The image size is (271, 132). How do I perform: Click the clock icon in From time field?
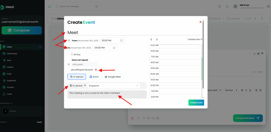click(x=121, y=41)
